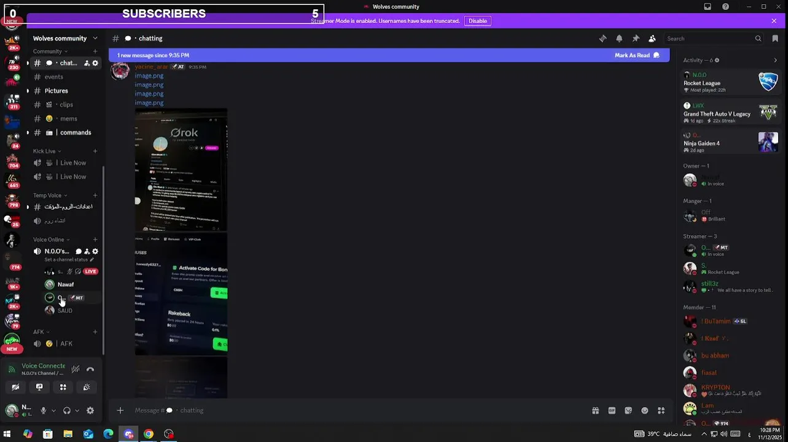The image size is (788, 442).
Task: Expand the commands channel arrow
Action: (27, 133)
